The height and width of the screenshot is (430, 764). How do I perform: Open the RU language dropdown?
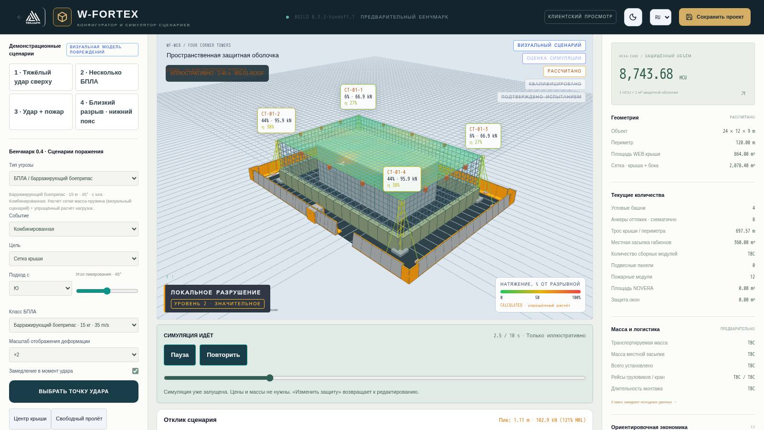(x=660, y=17)
